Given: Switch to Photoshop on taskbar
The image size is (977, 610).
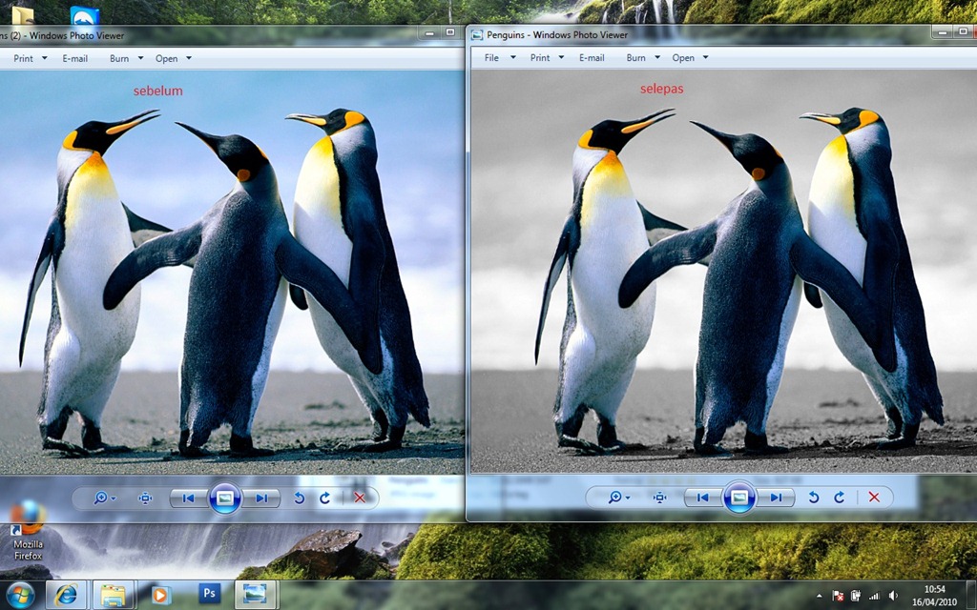Looking at the screenshot, I should click(209, 594).
